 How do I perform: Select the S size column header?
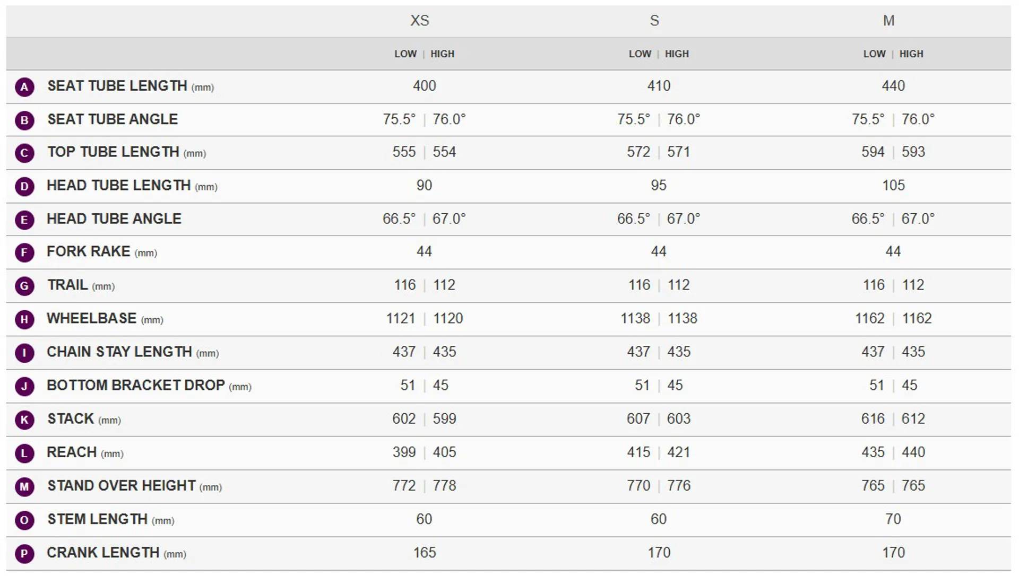coord(654,21)
